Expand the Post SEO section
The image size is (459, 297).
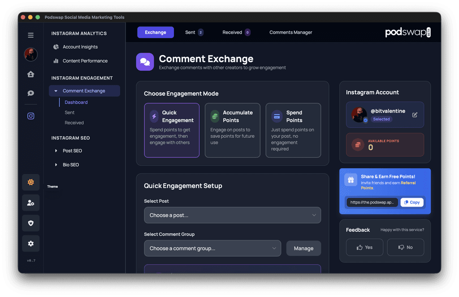point(69,151)
